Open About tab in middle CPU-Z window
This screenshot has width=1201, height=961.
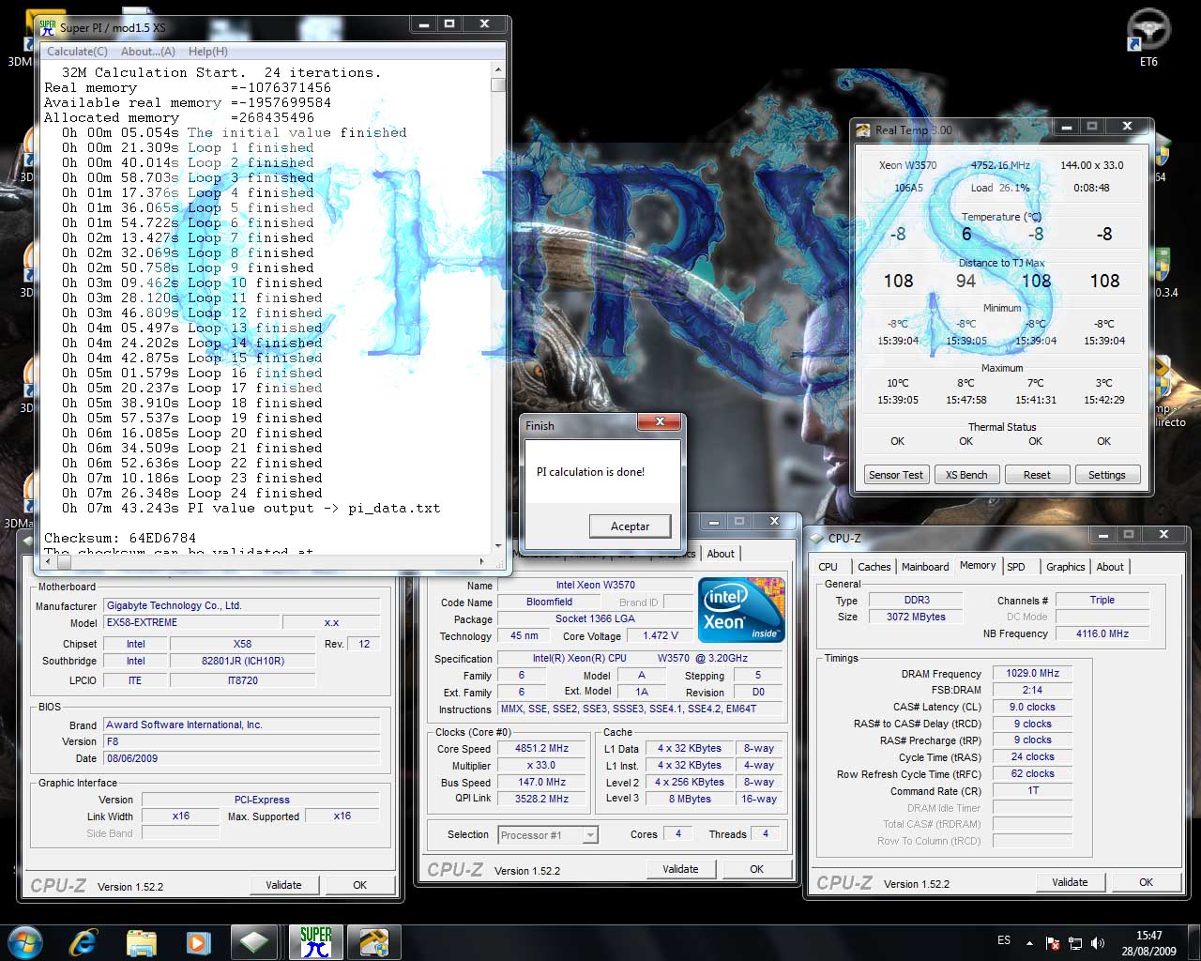(x=721, y=554)
